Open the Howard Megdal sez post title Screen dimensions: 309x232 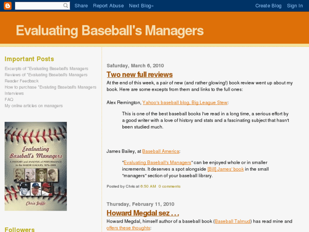tap(143, 213)
